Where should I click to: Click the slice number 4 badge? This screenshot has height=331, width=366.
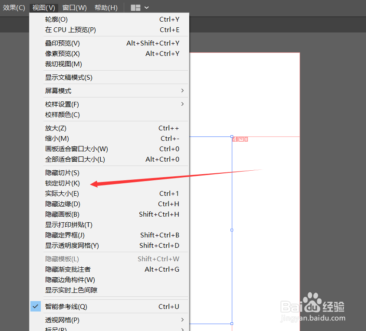(x=235, y=140)
